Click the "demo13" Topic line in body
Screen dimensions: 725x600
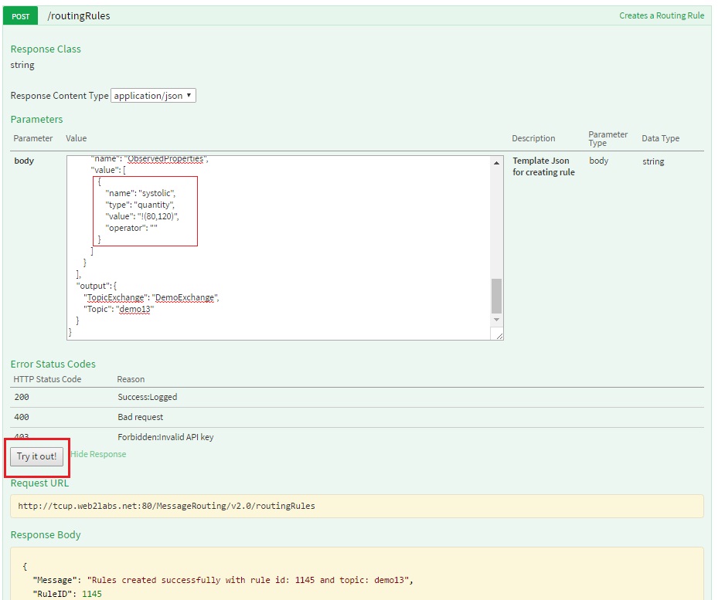point(119,309)
